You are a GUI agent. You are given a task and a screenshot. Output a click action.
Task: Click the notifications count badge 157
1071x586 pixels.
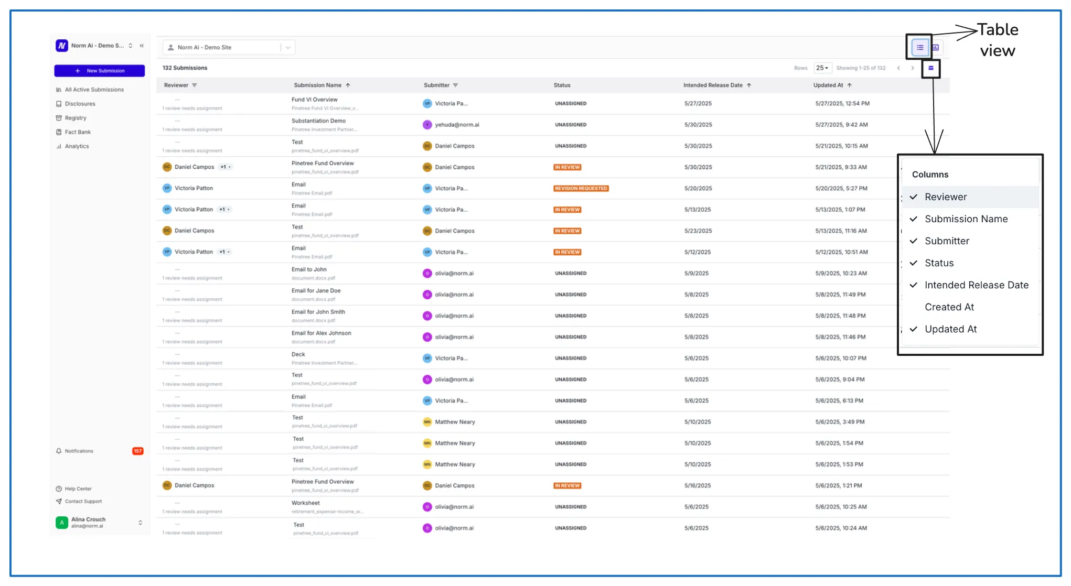click(x=138, y=451)
